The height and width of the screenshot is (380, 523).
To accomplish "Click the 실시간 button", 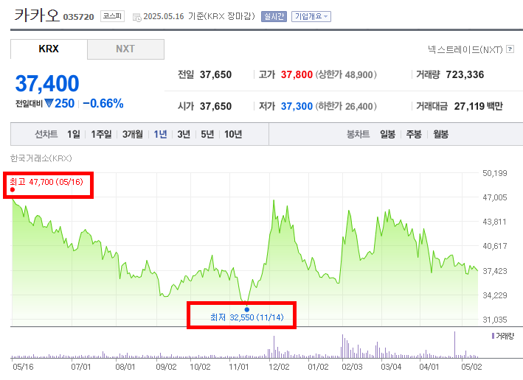I will (274, 16).
